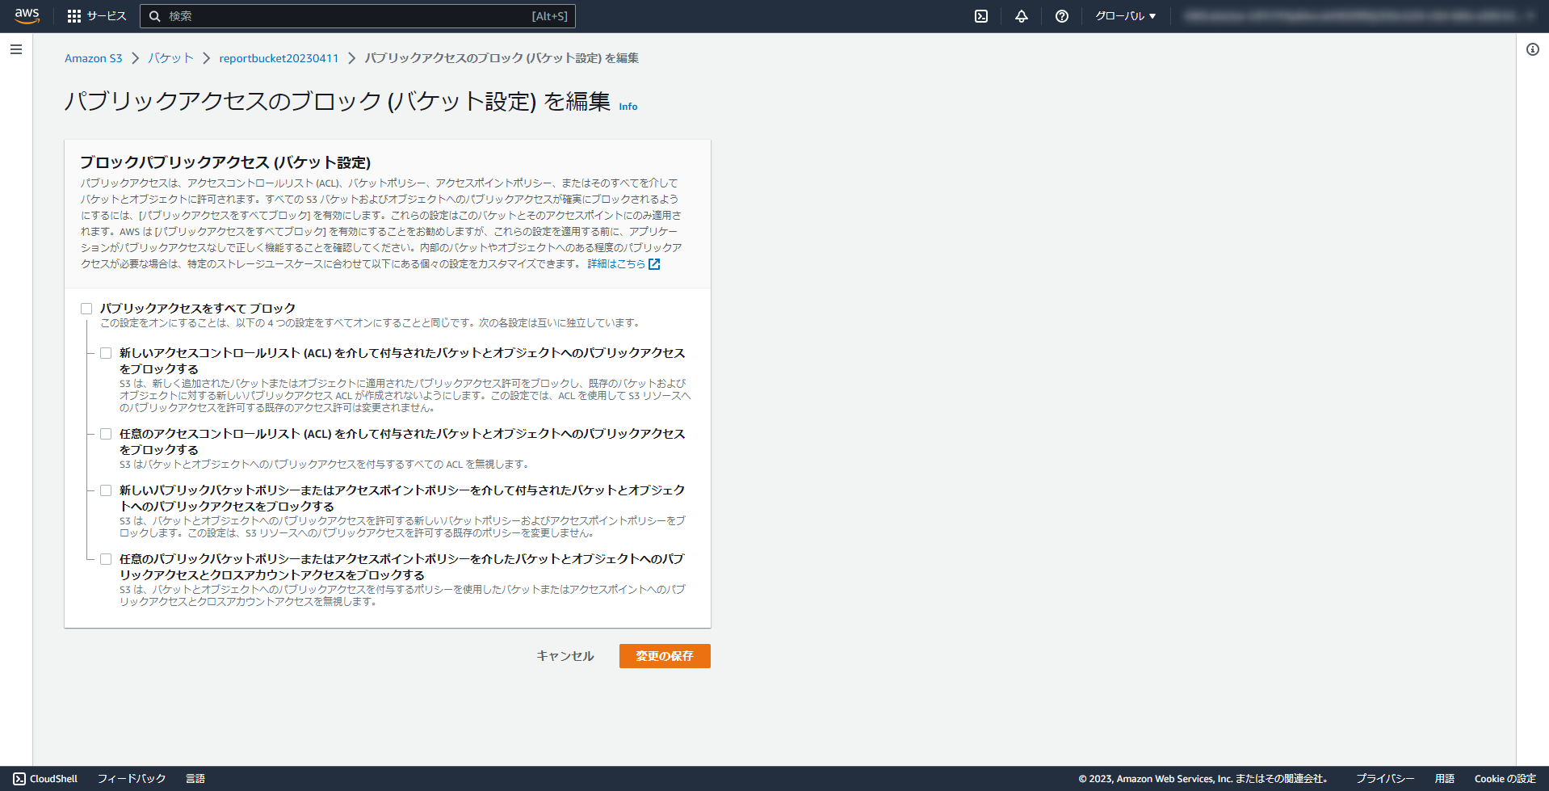Image resolution: width=1549 pixels, height=791 pixels.
Task: Open the reportbucket20230411 breadcrumb
Action: click(279, 57)
